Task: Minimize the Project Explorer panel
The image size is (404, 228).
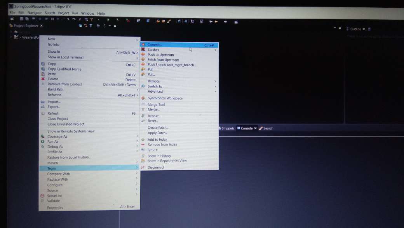Action: [110, 26]
